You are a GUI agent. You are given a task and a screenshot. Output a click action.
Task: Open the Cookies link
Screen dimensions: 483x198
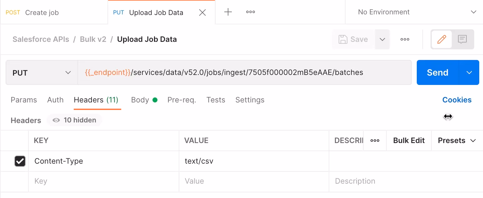tap(457, 100)
